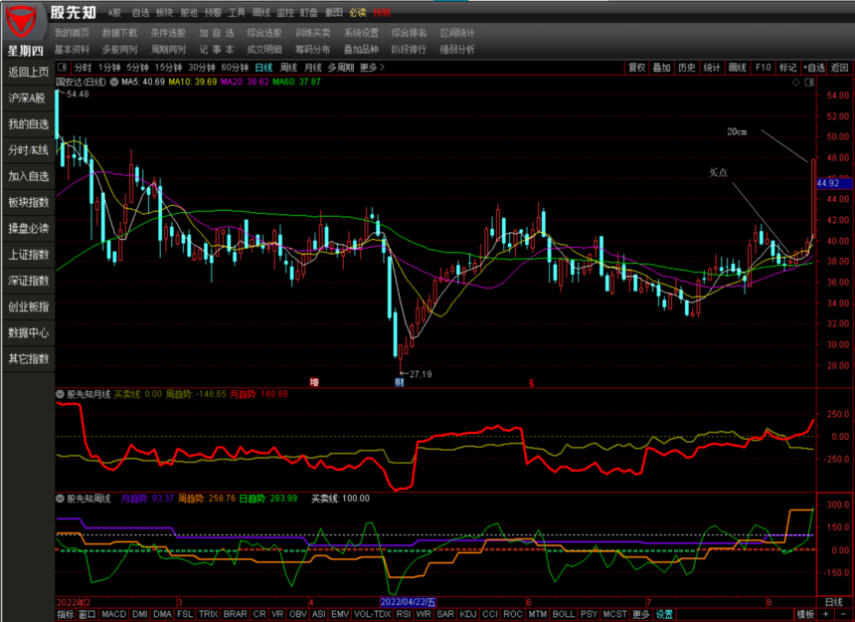Click 系统设置 in the toolbar
This screenshot has width=855, height=622.
361,33
